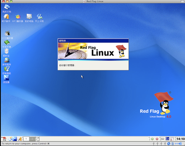
Task: Click the 'Red Flag Linux' window title
Action: pyautogui.click(x=95, y=1)
